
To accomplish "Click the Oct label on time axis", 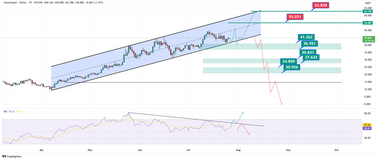I will coord(336,150).
